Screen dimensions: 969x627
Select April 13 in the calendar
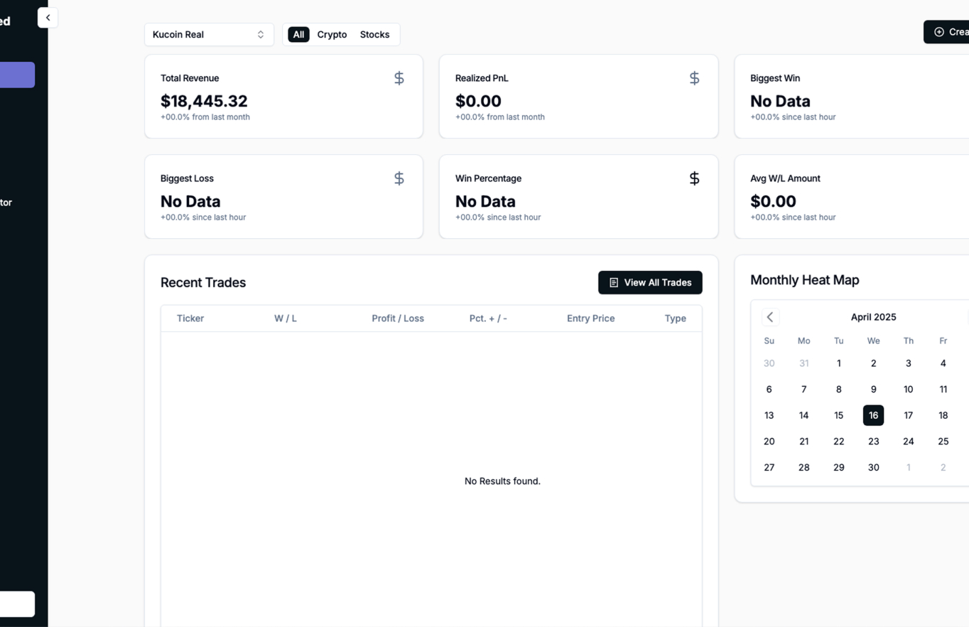(769, 415)
